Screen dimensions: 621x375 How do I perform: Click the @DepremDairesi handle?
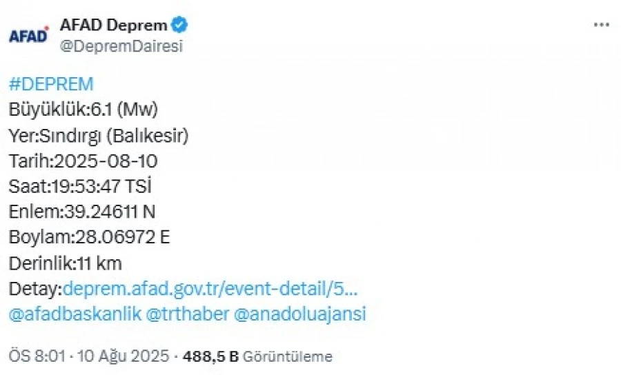coord(121,46)
